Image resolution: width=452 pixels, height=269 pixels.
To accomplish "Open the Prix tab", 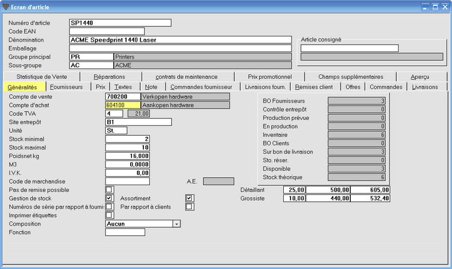I will pyautogui.click(x=101, y=87).
